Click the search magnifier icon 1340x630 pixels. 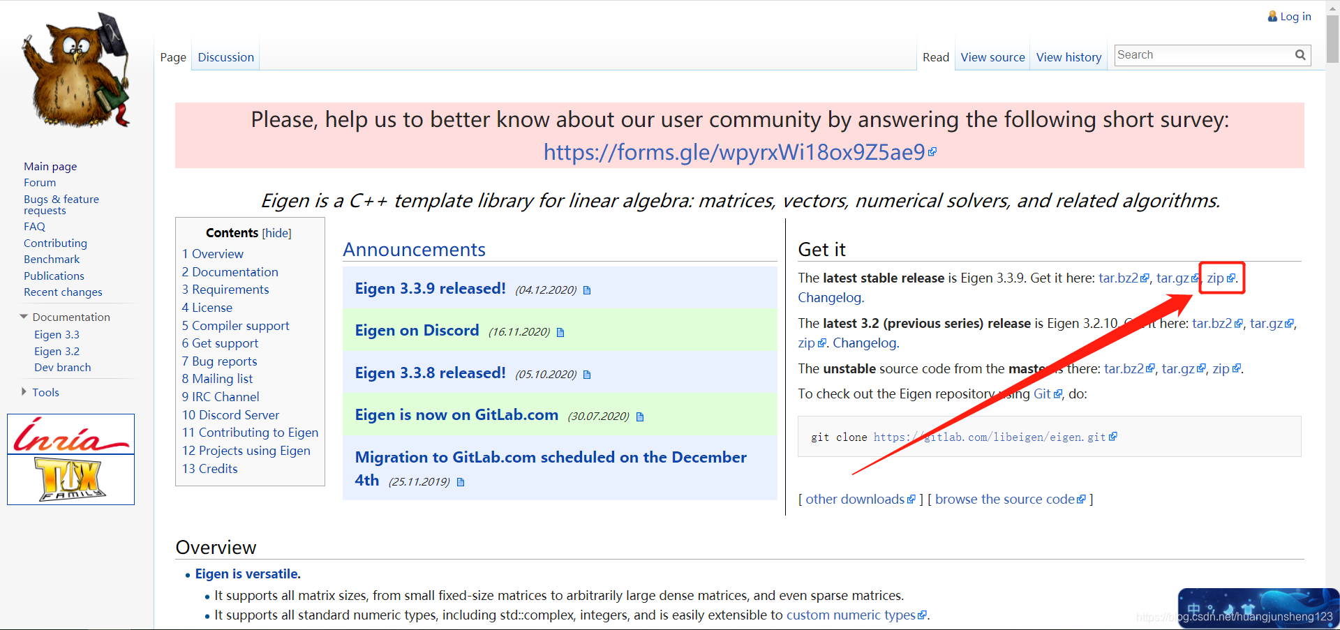(1300, 55)
